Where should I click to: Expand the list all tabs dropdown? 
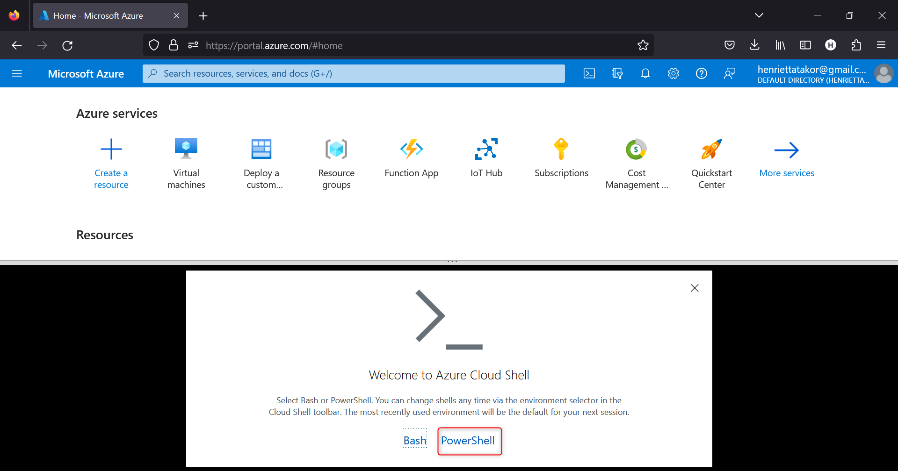759,15
